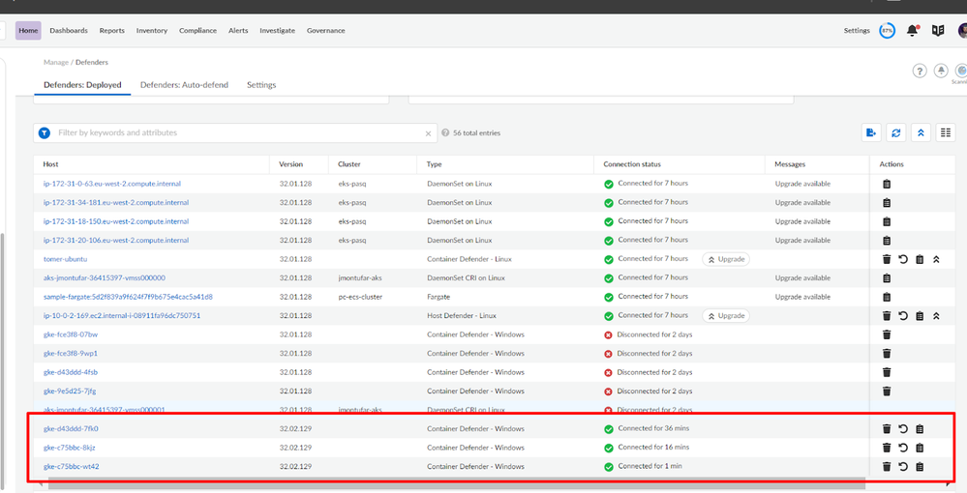
Task: Open the Compliance menu
Action: coord(197,31)
